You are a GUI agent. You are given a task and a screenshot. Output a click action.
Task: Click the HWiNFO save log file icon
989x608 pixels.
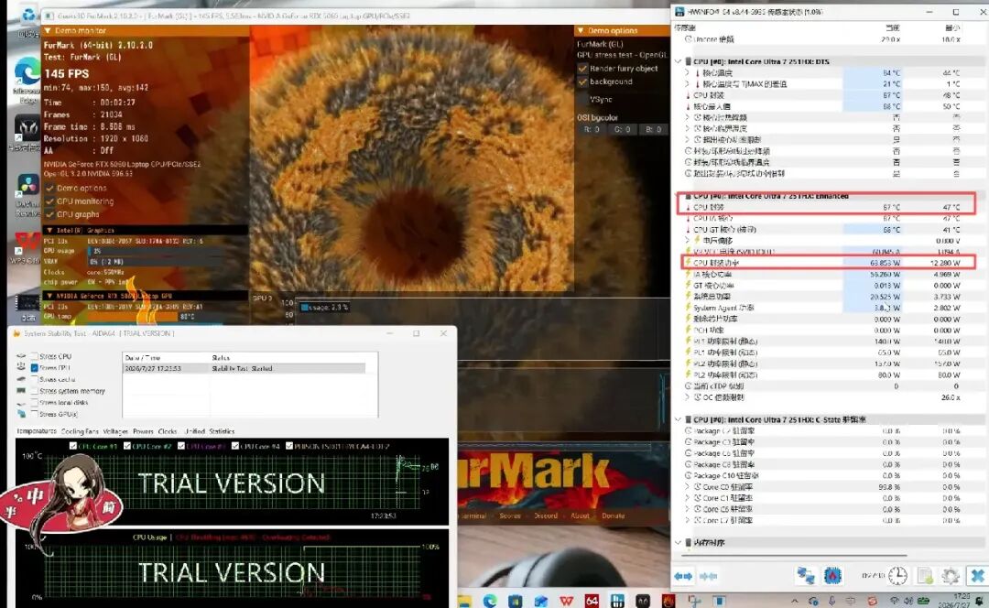[x=925, y=576]
